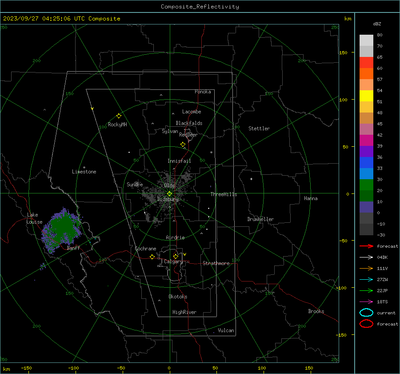The height and width of the screenshot is (374, 400).
Task: Select the cyan 27ZW arrow icon
Action: pos(366,279)
